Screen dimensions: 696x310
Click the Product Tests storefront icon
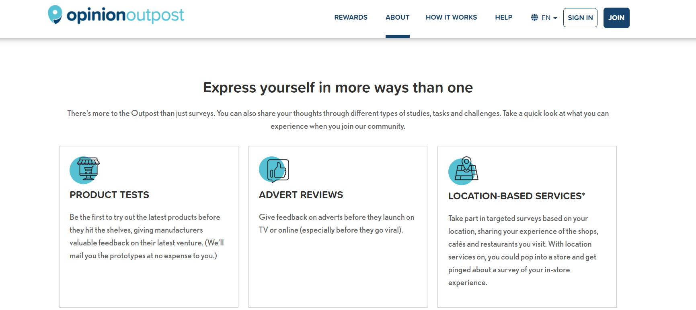(85, 170)
